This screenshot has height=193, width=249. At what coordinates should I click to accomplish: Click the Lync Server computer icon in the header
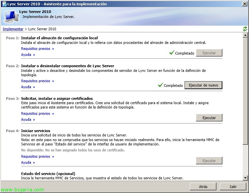tap(11, 17)
